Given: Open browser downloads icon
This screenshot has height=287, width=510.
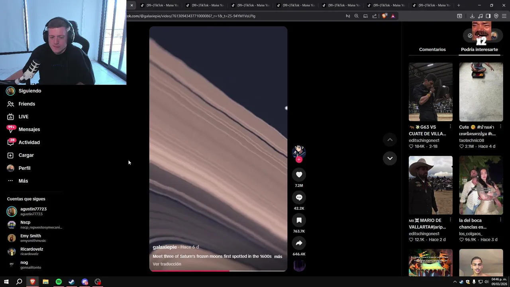Looking at the screenshot, I should 472,16.
